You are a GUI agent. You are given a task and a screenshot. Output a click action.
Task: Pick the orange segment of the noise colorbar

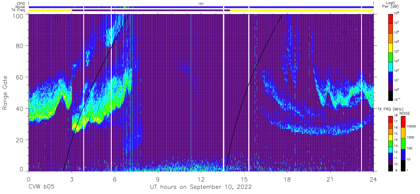(x=403, y=133)
